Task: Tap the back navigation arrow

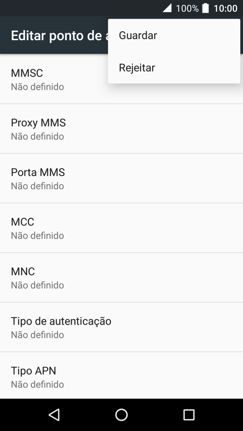Action: click(x=54, y=415)
